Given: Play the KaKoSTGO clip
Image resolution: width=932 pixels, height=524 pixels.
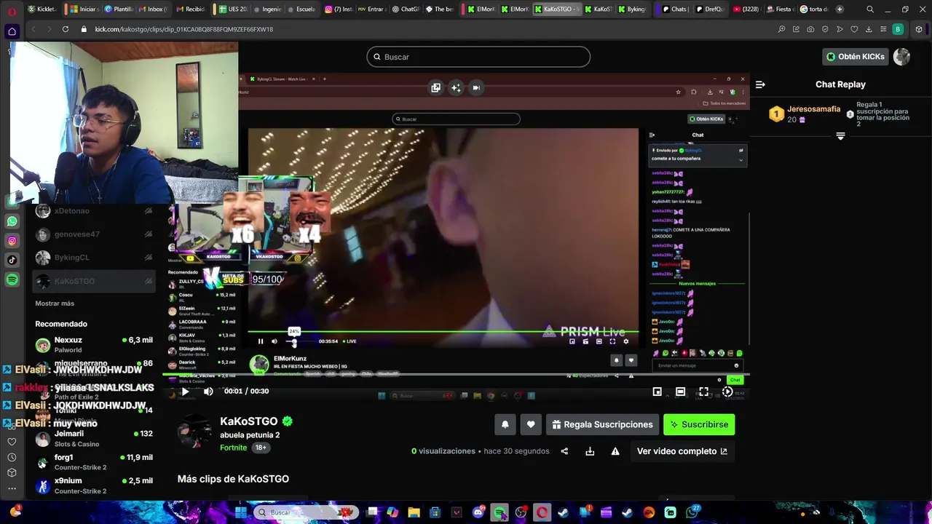Looking at the screenshot, I should [185, 392].
